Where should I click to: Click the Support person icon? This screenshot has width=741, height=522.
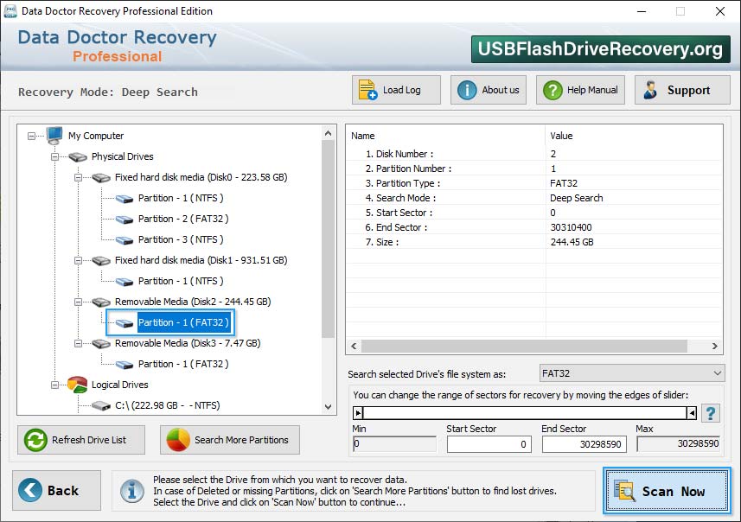651,90
